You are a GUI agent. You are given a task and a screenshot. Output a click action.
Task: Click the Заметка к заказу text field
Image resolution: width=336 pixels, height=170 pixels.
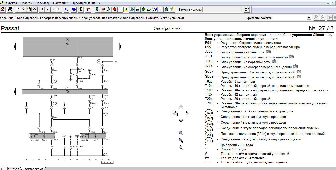pyautogui.click(x=222, y=10)
